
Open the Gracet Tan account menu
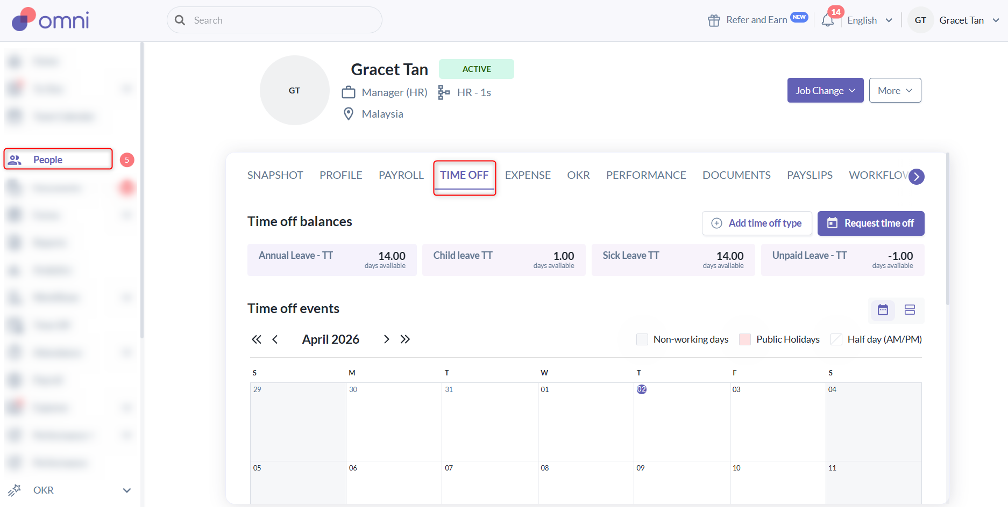pos(969,20)
